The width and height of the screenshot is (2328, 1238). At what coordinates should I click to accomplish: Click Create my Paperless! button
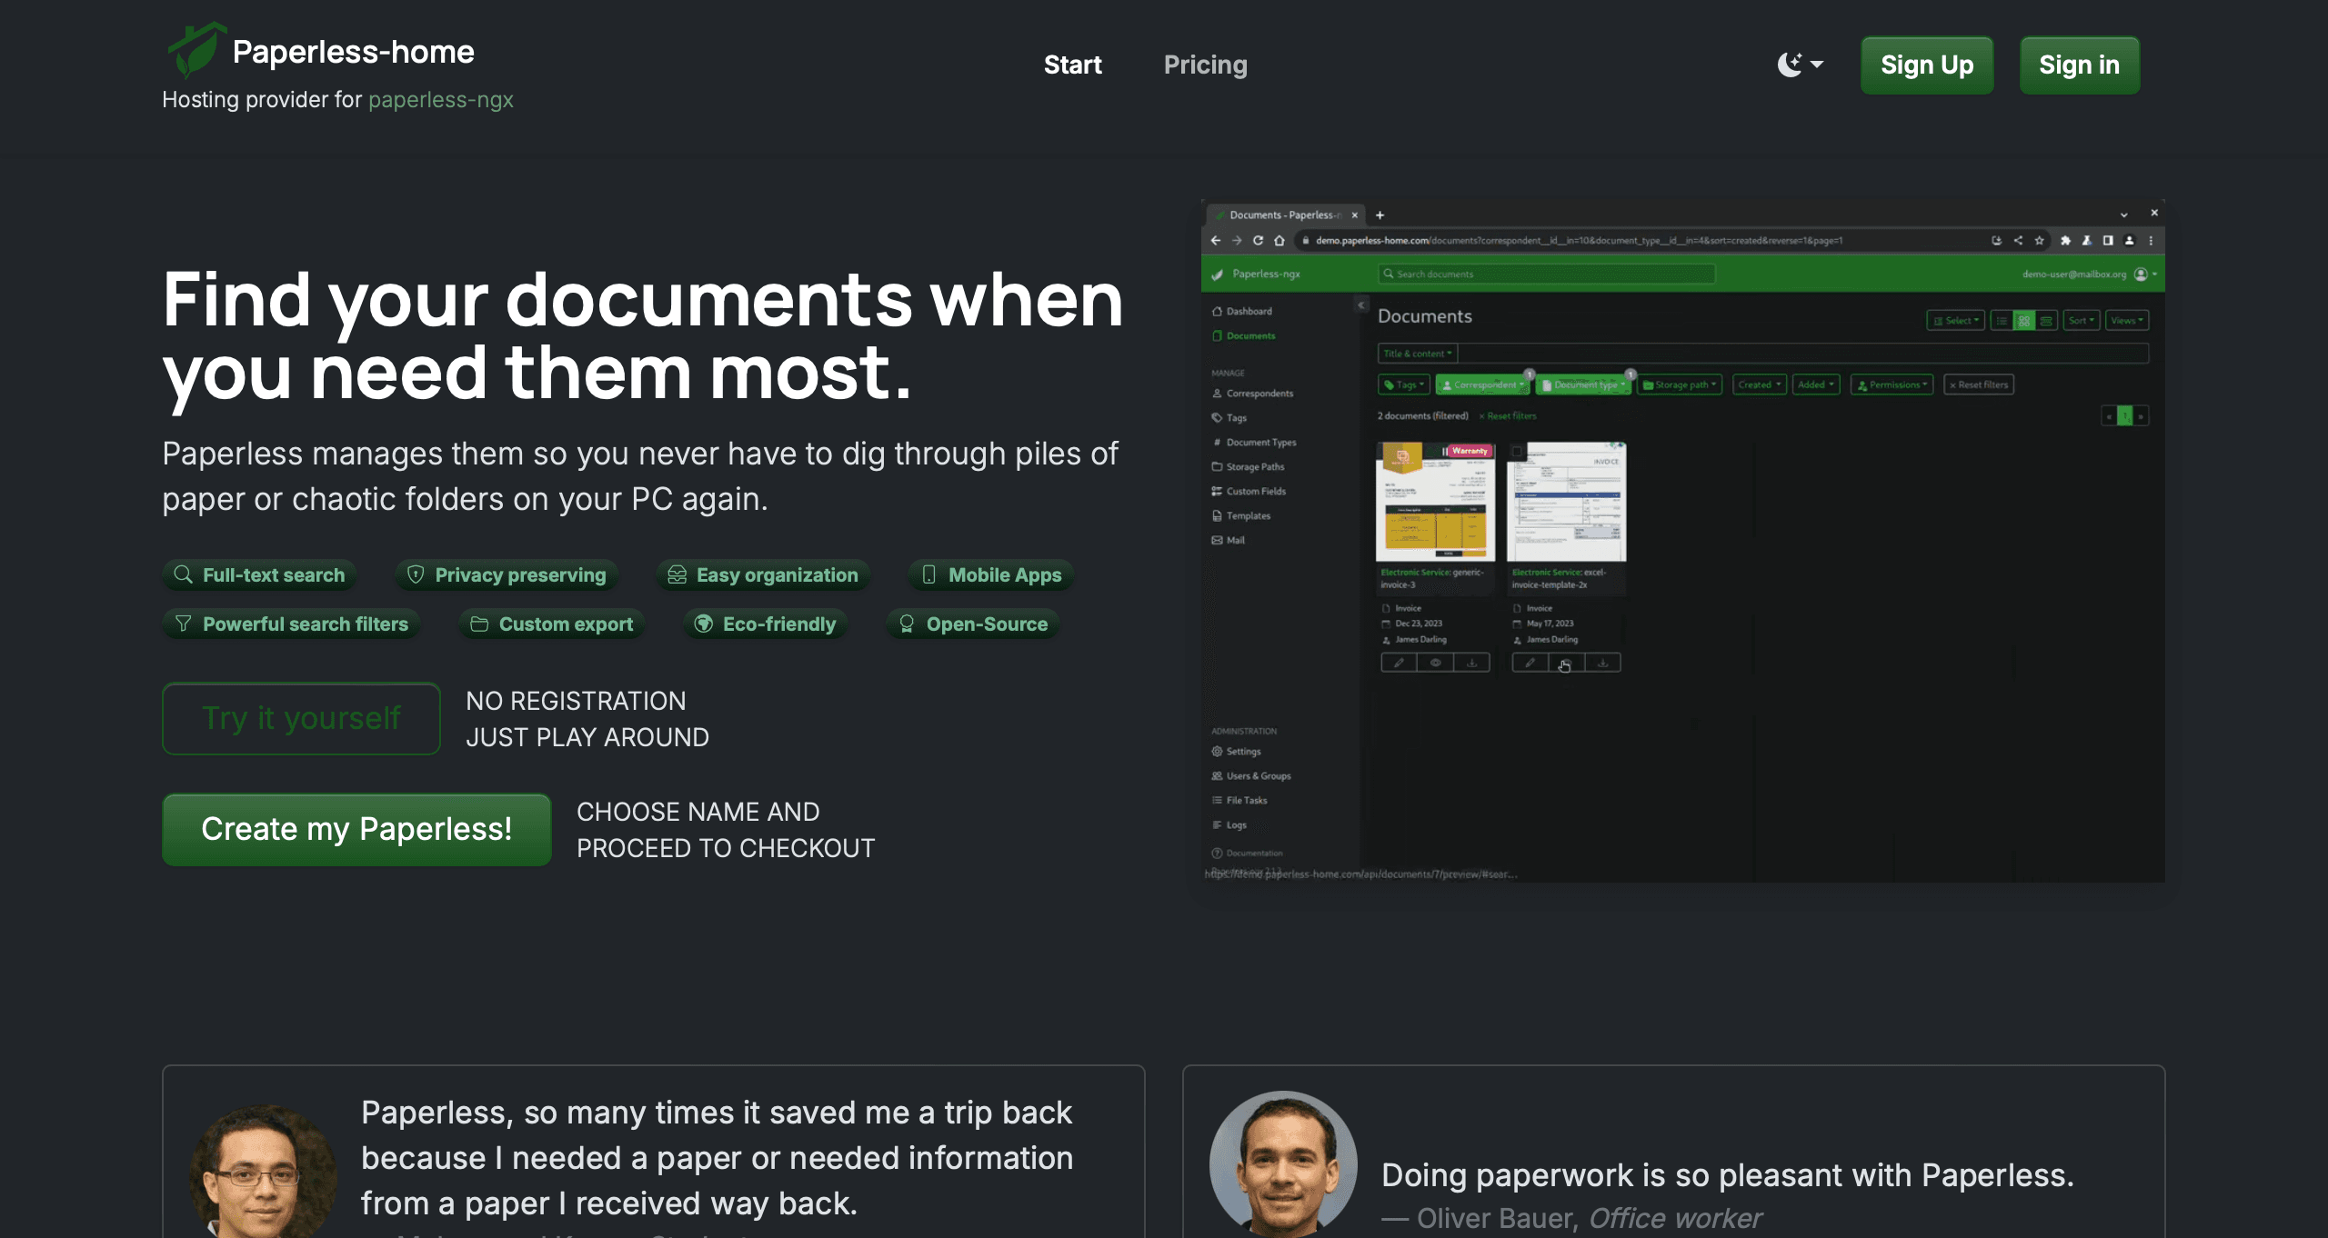point(356,829)
